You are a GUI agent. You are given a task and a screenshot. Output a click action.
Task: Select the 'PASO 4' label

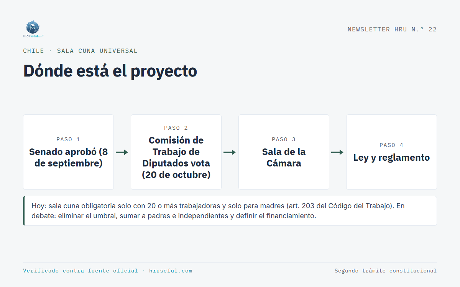pos(391,145)
